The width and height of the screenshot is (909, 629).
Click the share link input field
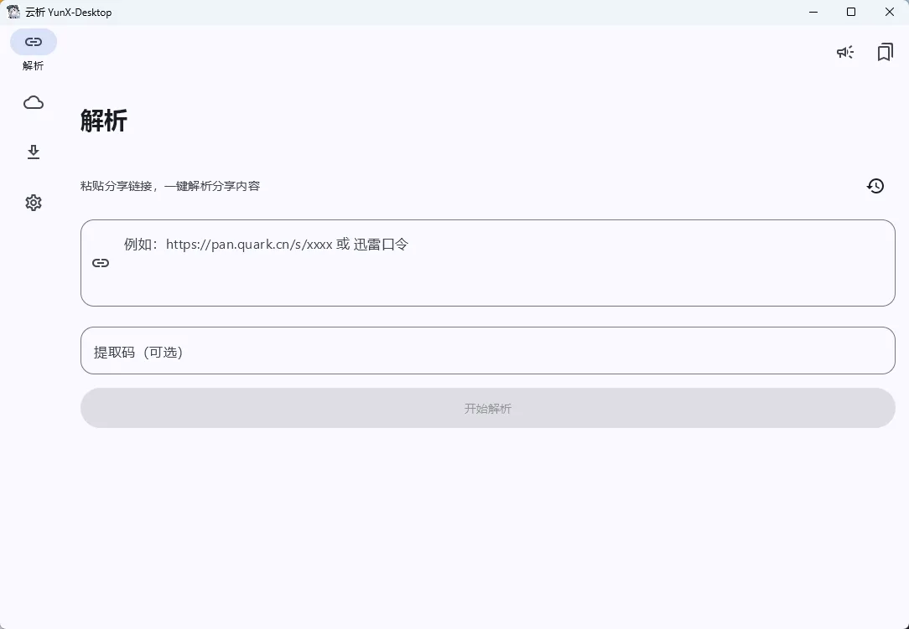pyautogui.click(x=487, y=263)
